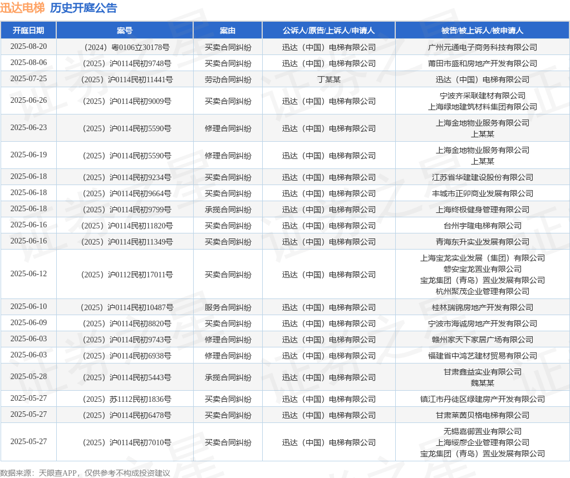Click defendant 杭州聚茂企业管理有限公司
The width and height of the screenshot is (570, 478).
tap(483, 291)
